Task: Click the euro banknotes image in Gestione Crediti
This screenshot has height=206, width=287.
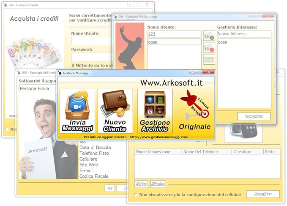Action: 34,53
